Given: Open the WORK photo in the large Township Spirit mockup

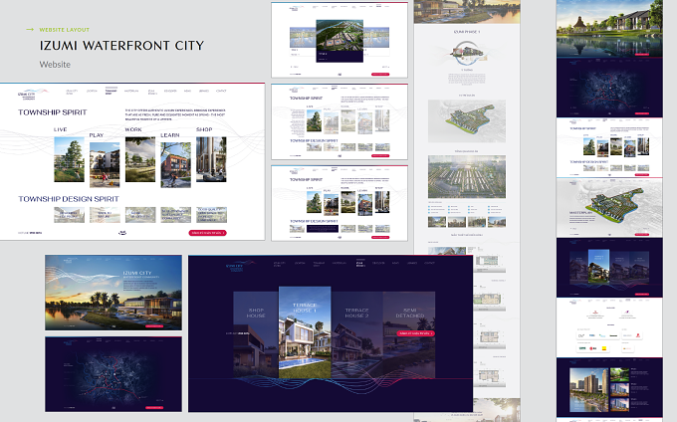Looking at the screenshot, I should pyautogui.click(x=140, y=159).
